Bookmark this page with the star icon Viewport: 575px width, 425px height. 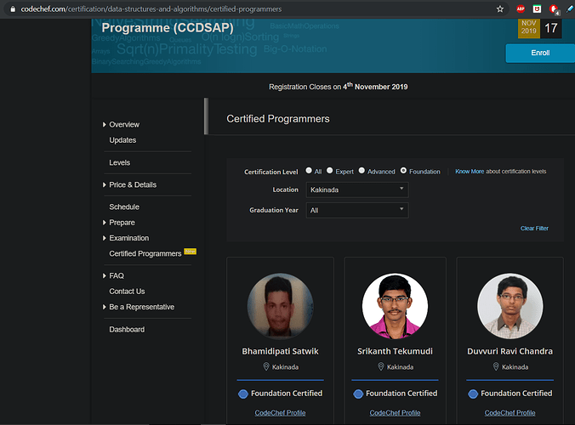tap(500, 9)
